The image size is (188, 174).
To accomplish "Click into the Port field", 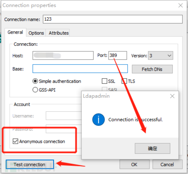I will coord(118,55).
